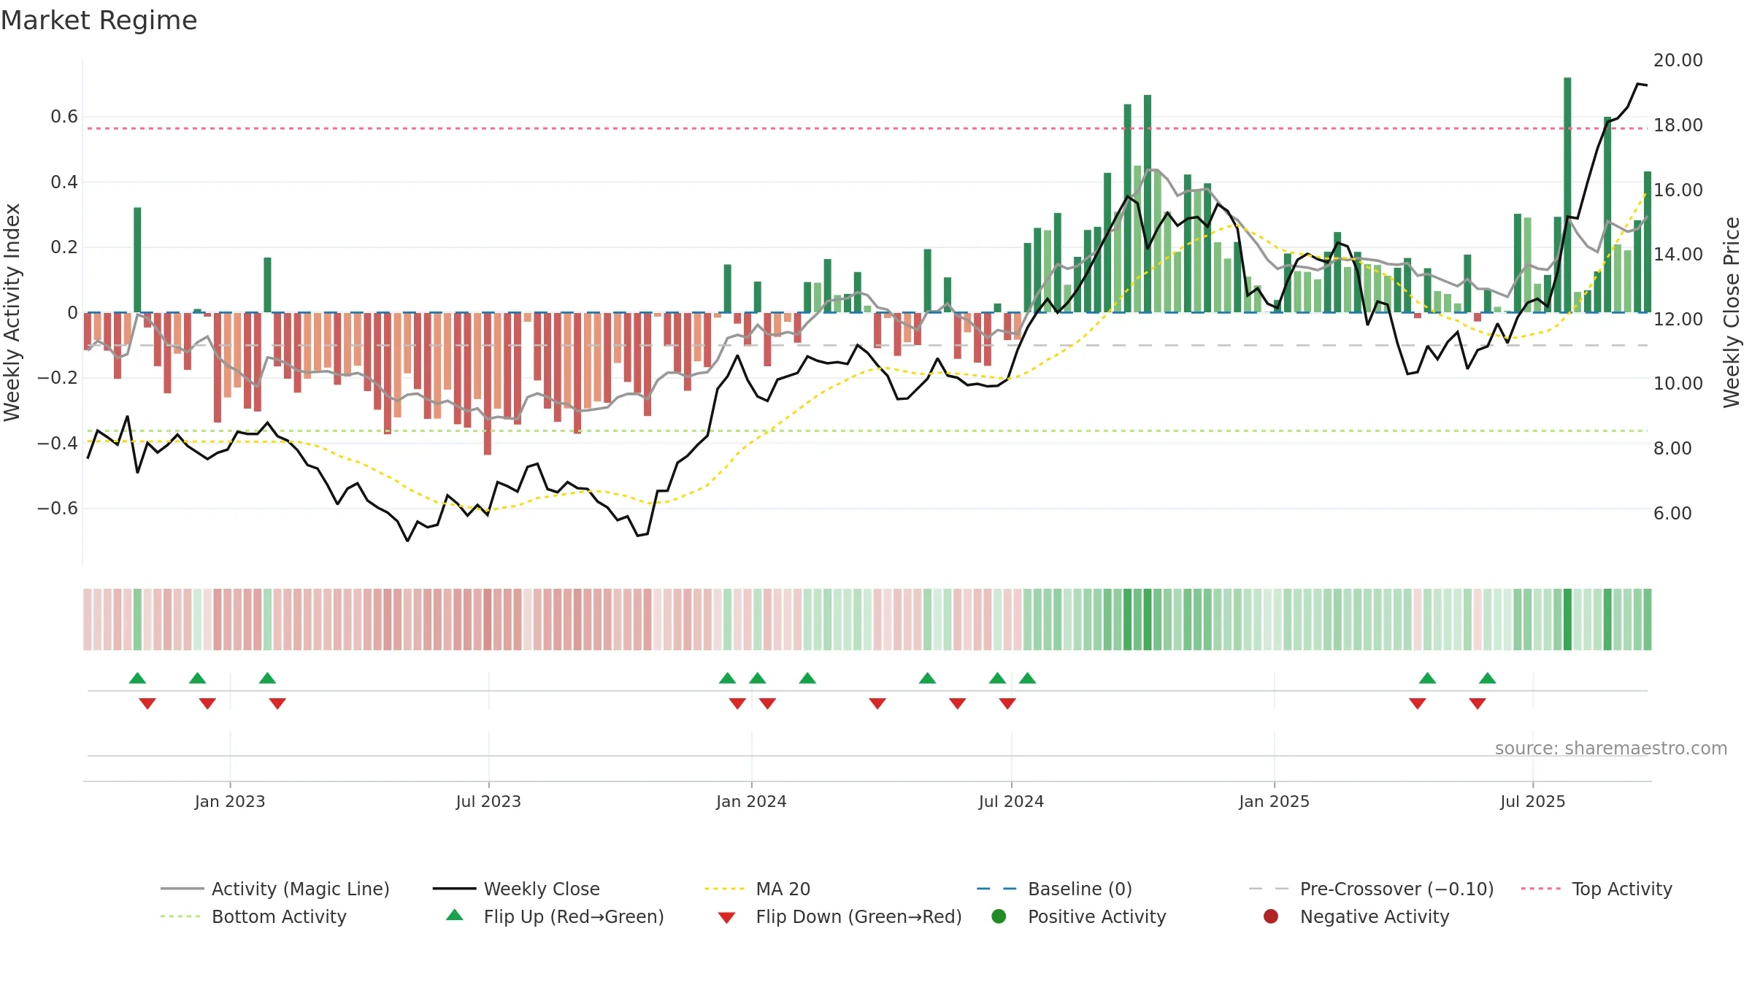Click the last red flip-down triangle before Jul 2025

(x=1478, y=703)
